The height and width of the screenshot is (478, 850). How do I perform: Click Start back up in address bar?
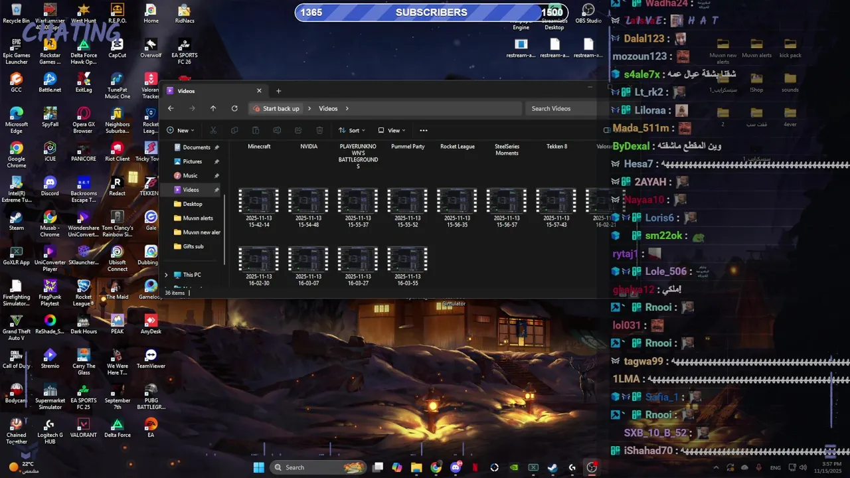point(281,108)
